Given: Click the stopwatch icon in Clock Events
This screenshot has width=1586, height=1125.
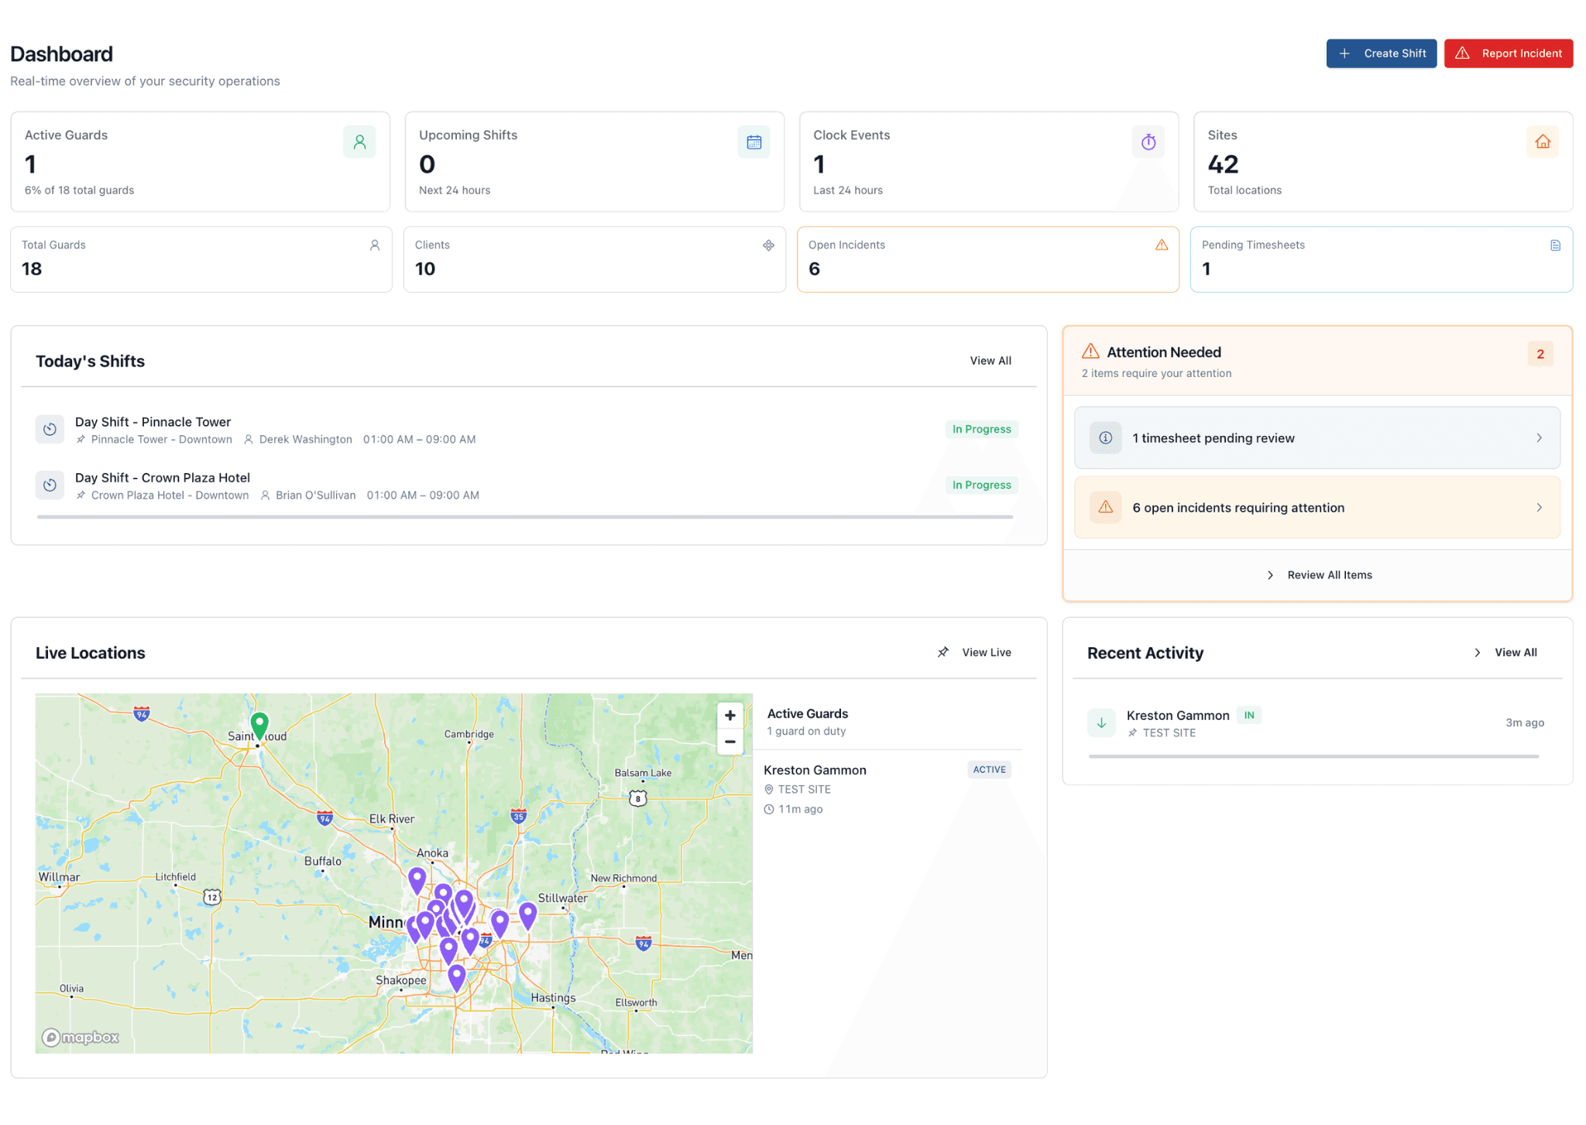Looking at the screenshot, I should coord(1148,142).
